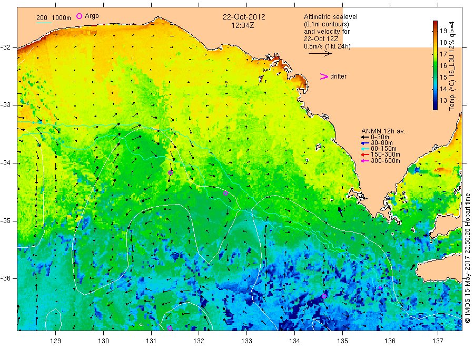This screenshot has height=348, width=474.
Task: Click the '150-300m' depth range label
Action: (x=386, y=154)
